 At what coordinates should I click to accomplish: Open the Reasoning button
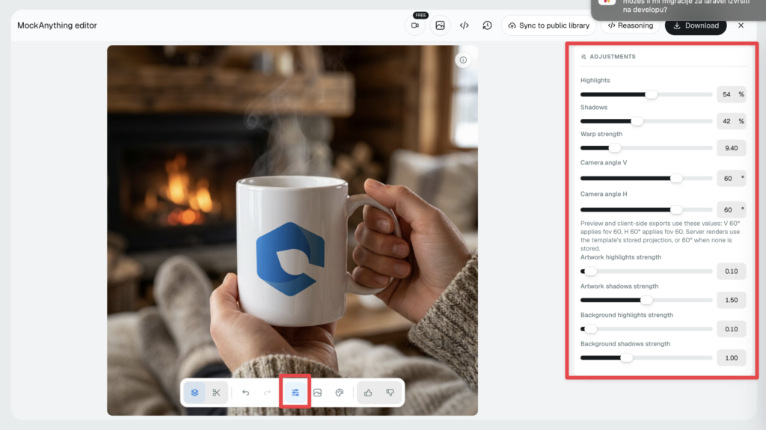(x=630, y=25)
